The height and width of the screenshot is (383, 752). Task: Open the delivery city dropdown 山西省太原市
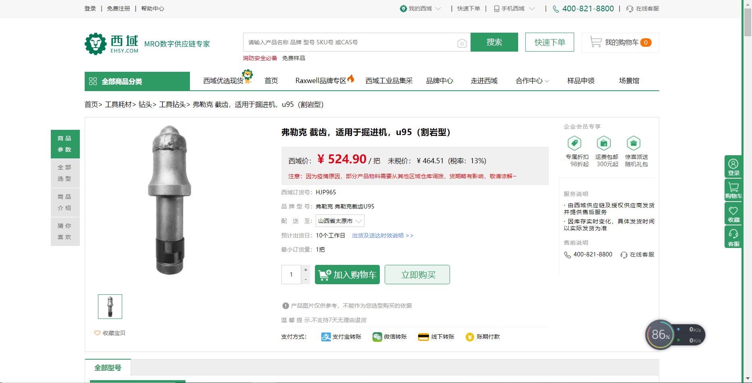(340, 221)
